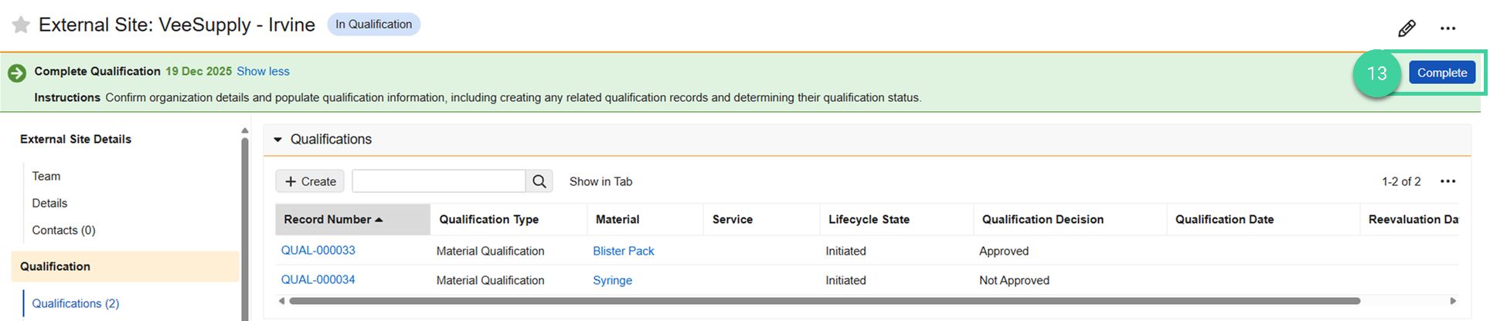Click the qualifications search input field
Image resolution: width=1490 pixels, height=321 pixels.
(438, 181)
